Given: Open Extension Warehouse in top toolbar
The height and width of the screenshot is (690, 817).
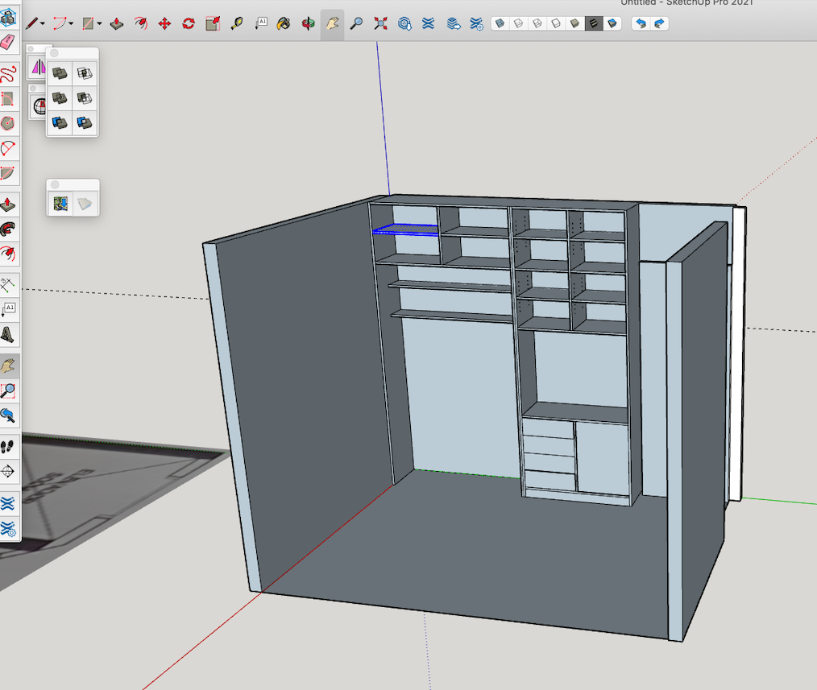Looking at the screenshot, I should pos(429,23).
